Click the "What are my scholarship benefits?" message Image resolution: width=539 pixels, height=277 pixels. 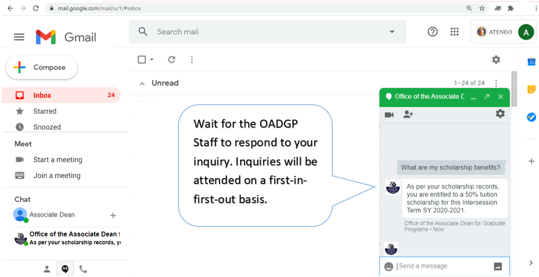pyautogui.click(x=451, y=168)
